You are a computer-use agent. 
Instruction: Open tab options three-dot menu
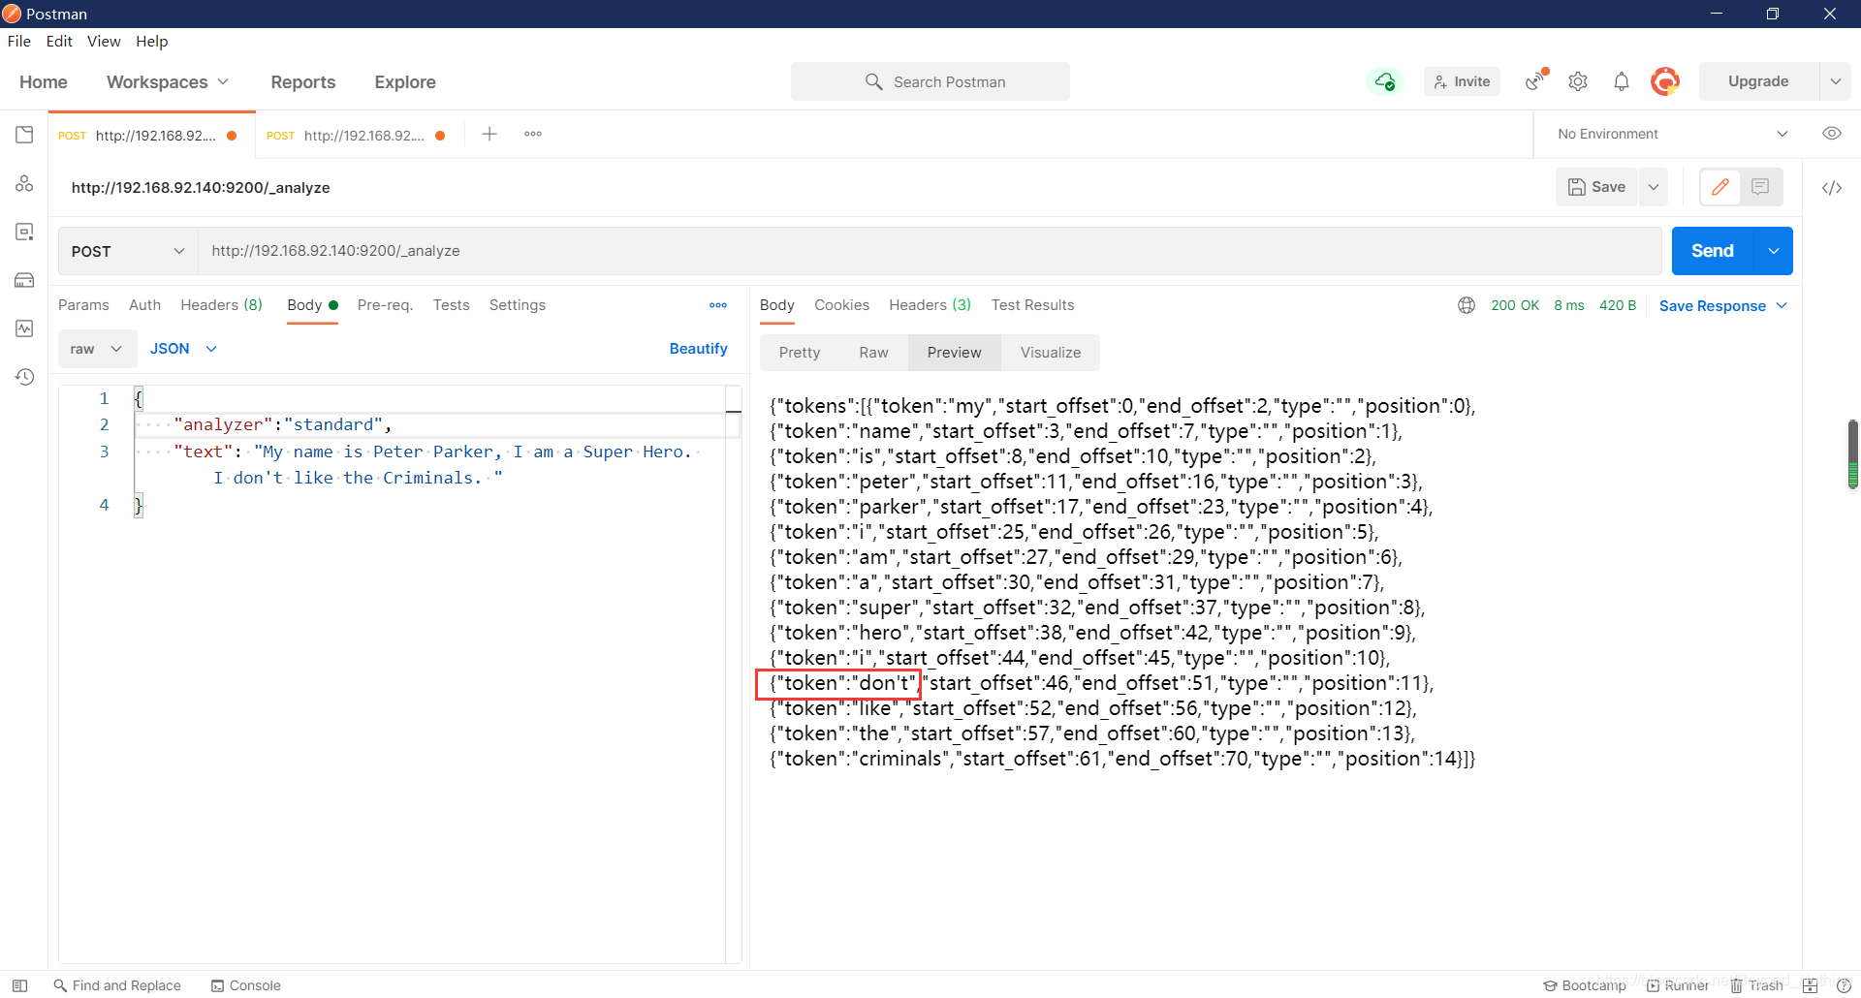click(x=533, y=134)
